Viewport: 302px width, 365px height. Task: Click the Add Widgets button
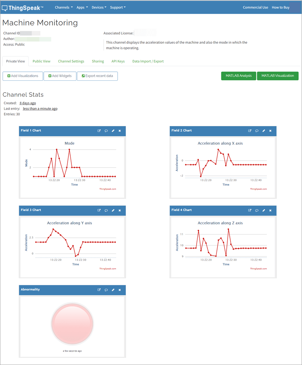tap(60, 76)
